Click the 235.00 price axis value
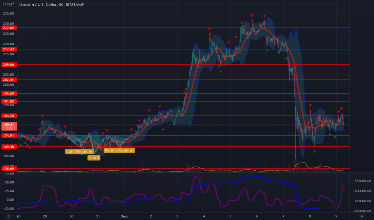The image size is (374, 220). point(8,14)
